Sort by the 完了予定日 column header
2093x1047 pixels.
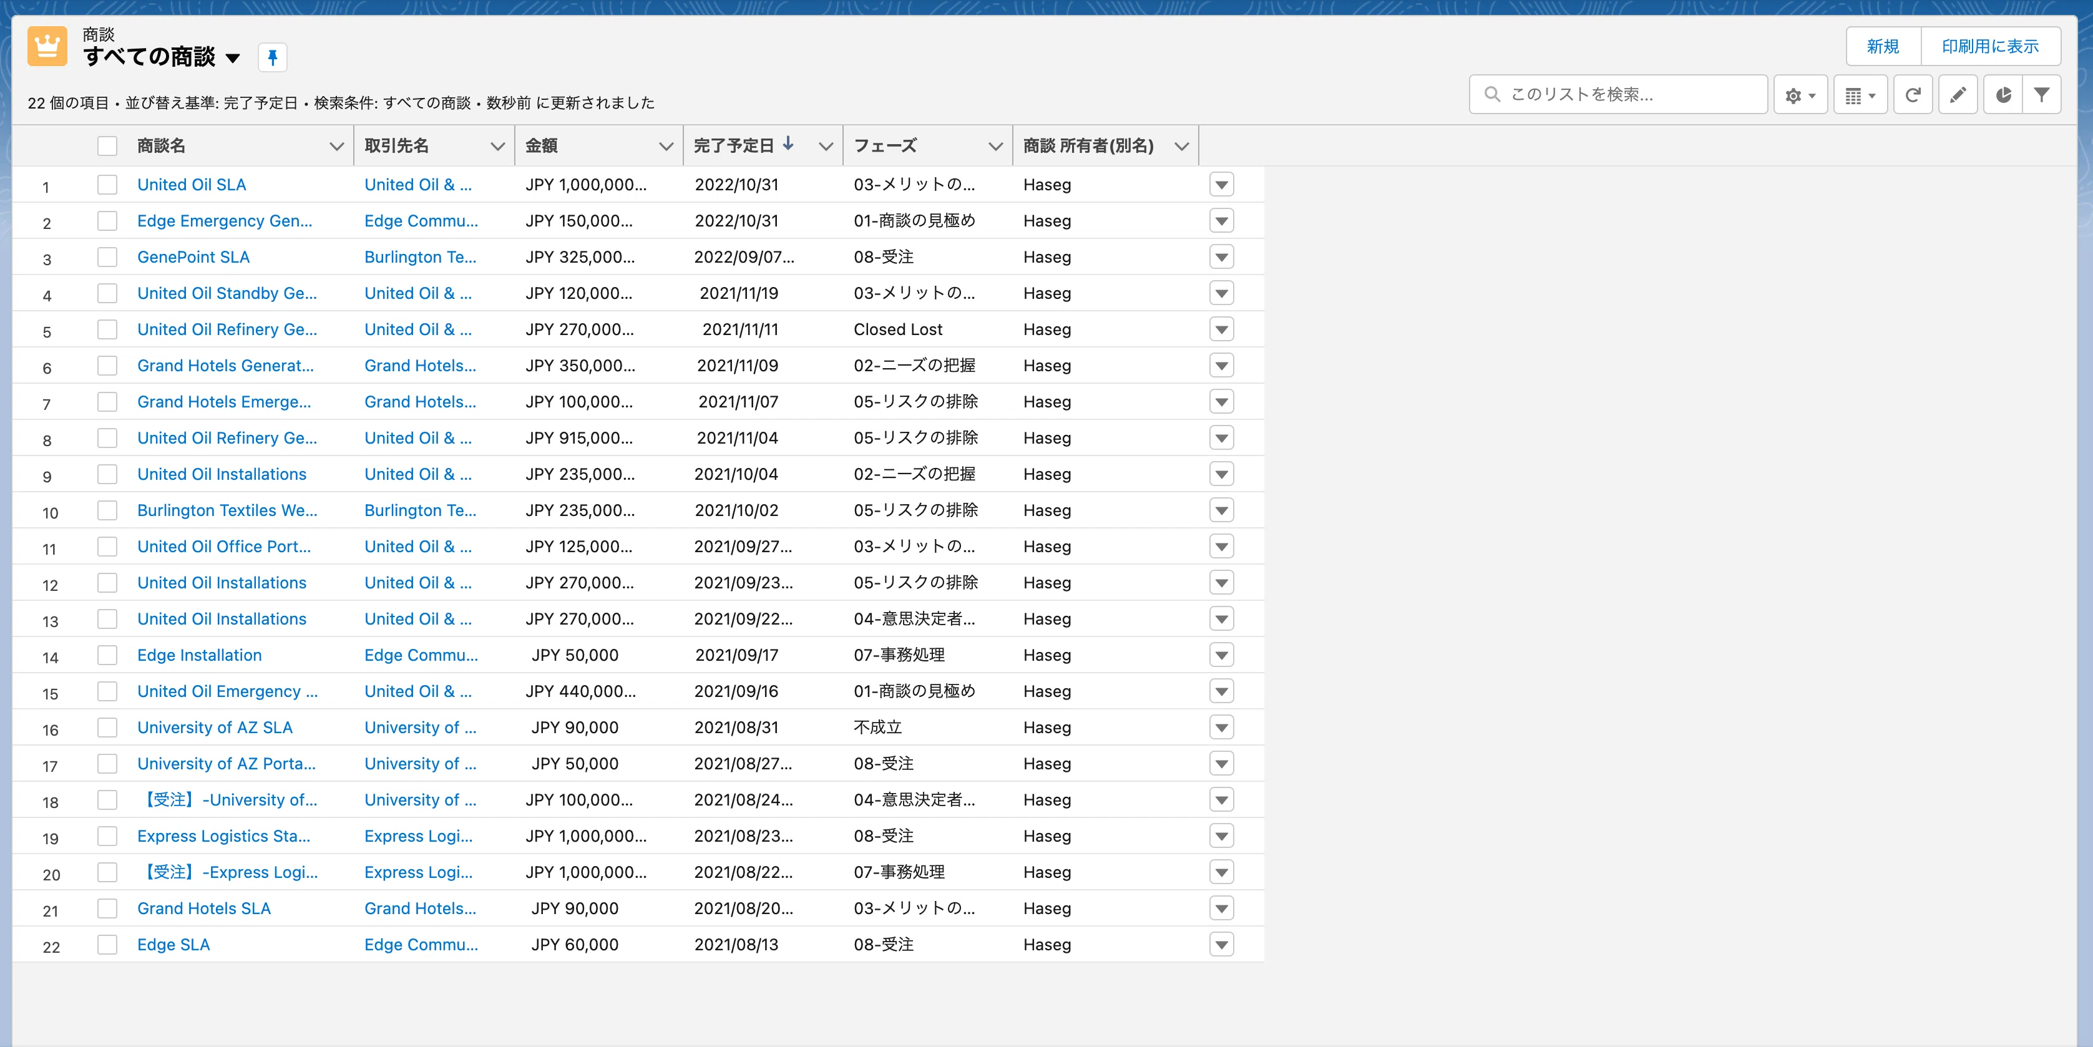pos(734,145)
